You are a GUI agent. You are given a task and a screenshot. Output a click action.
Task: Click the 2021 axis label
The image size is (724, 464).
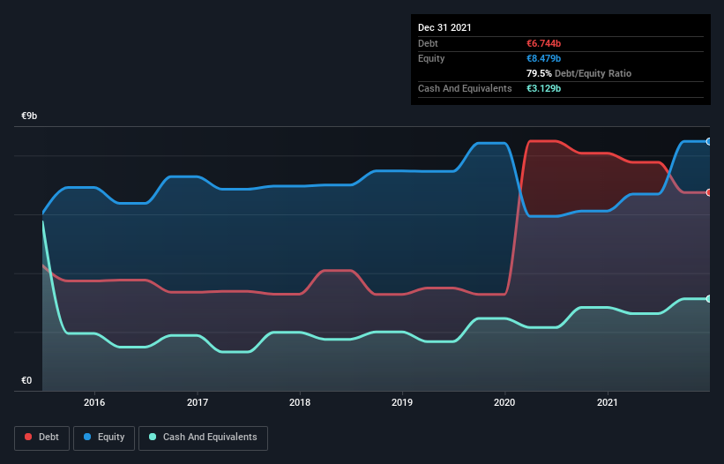[608, 402]
